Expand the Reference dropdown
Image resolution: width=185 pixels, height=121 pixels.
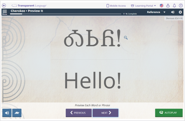pyautogui.click(x=156, y=12)
